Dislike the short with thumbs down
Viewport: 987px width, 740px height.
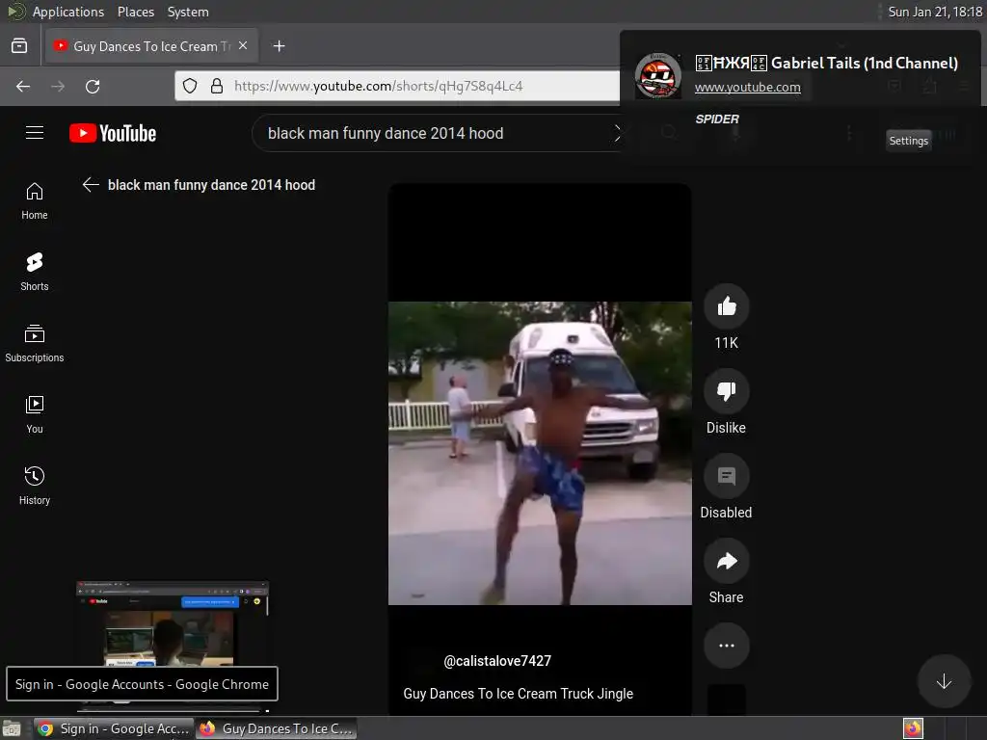(727, 391)
